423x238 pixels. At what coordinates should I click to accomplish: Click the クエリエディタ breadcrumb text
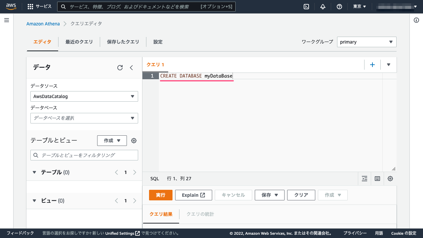86,24
